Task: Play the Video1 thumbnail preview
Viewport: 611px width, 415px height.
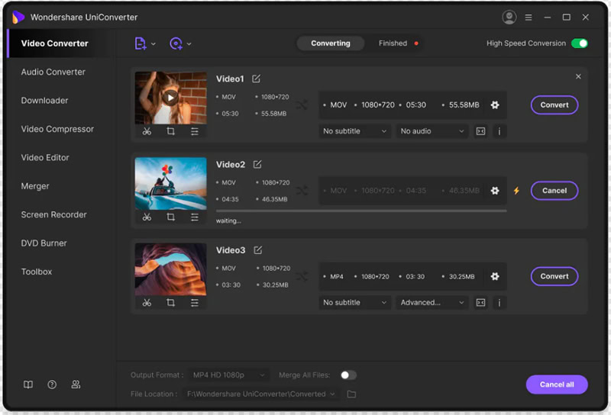Action: pyautogui.click(x=170, y=98)
